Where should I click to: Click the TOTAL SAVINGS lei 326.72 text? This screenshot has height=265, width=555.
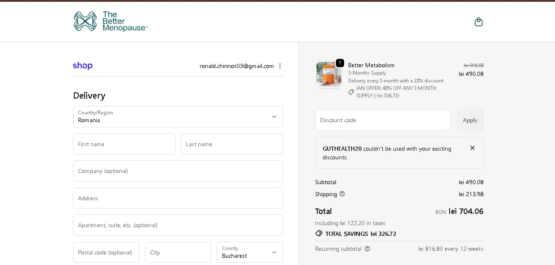[x=361, y=234]
